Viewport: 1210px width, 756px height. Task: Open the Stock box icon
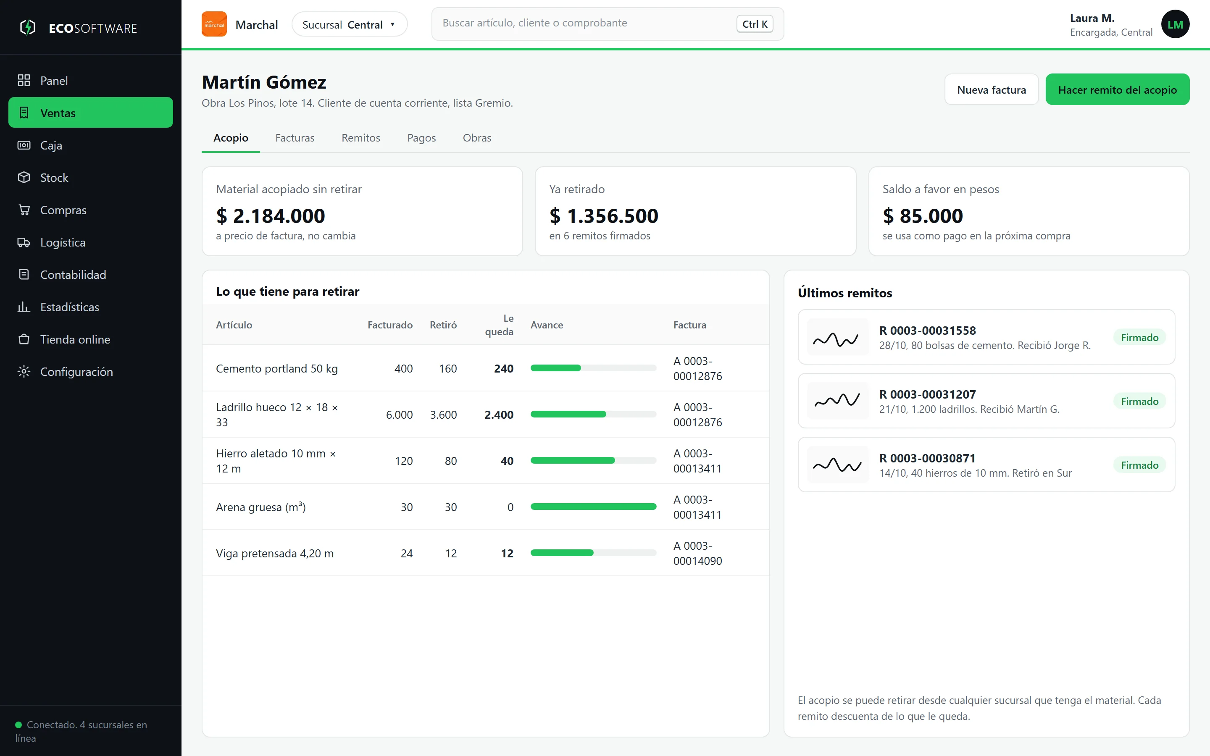24,178
